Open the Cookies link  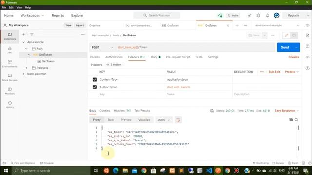tap(293, 57)
